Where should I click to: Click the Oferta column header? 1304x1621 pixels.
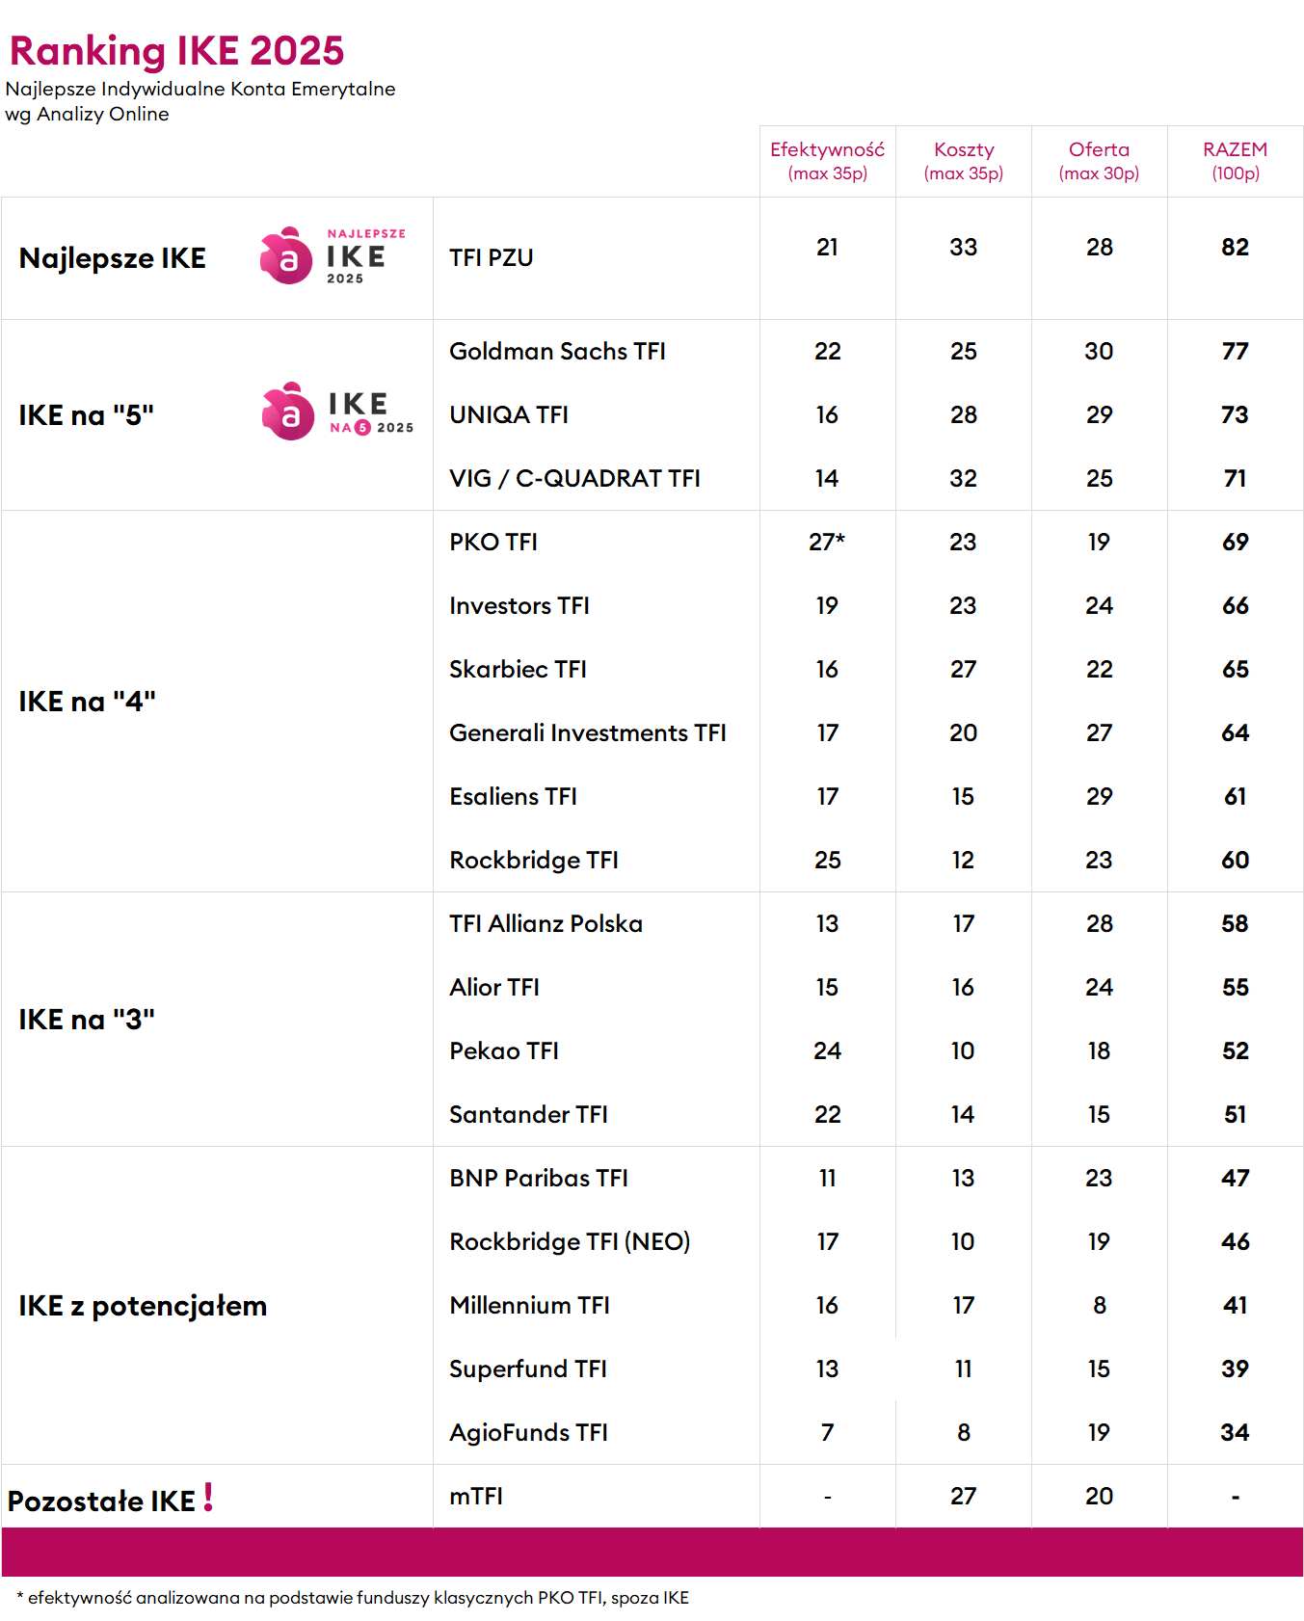click(1099, 161)
